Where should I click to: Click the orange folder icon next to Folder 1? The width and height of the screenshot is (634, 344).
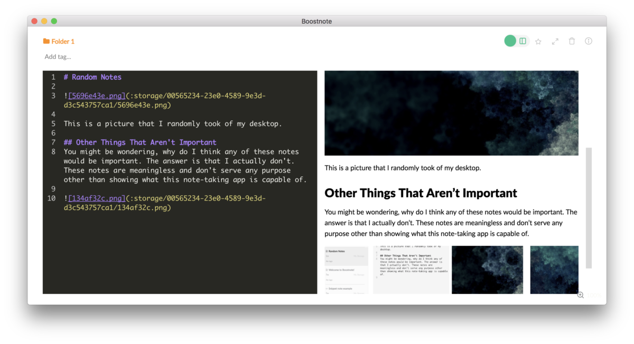(x=46, y=41)
